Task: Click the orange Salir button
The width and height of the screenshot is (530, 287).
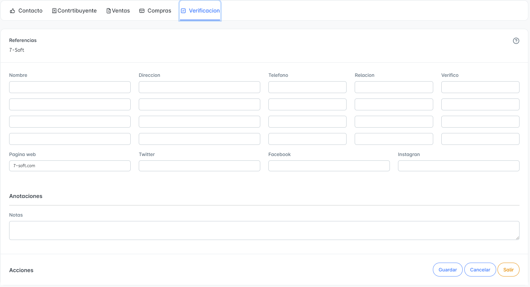Action: (508, 270)
